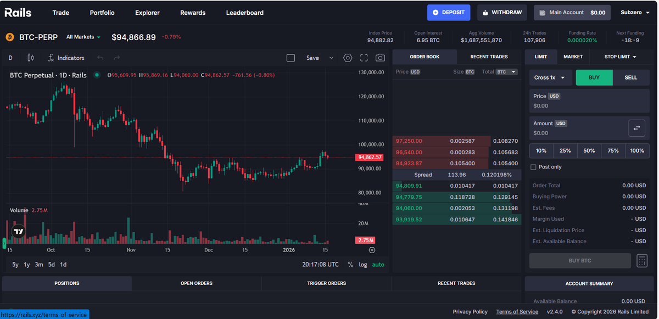Select the BUY side toggle
The height and width of the screenshot is (319, 659).
tap(594, 77)
